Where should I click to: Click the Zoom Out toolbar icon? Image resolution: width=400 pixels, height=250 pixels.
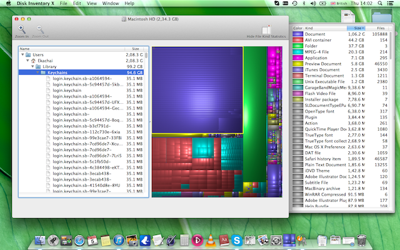click(x=40, y=29)
